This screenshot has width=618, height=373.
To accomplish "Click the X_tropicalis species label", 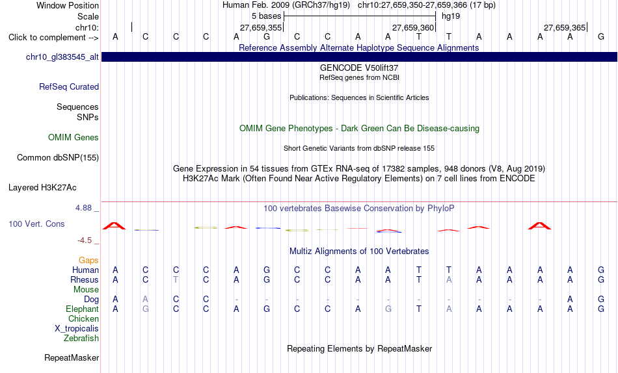I will click(x=77, y=329).
